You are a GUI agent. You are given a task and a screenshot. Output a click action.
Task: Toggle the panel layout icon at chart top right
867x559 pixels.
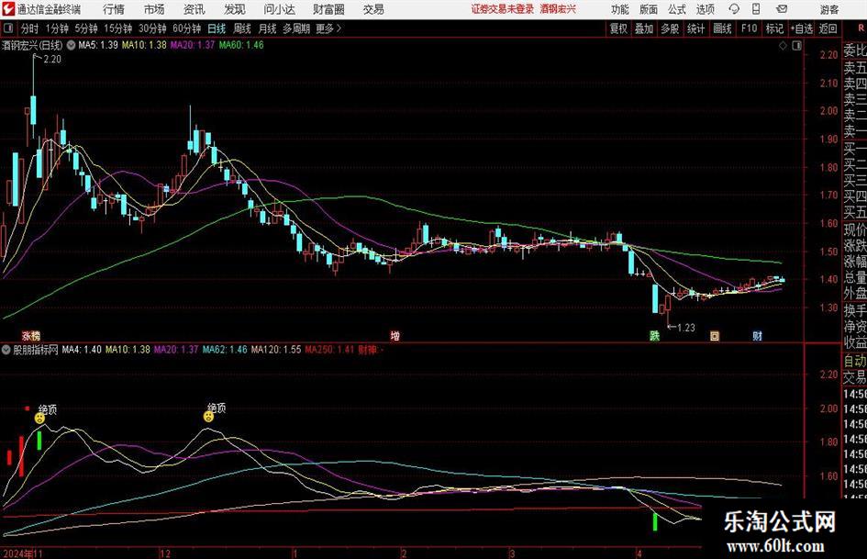pyautogui.click(x=796, y=46)
